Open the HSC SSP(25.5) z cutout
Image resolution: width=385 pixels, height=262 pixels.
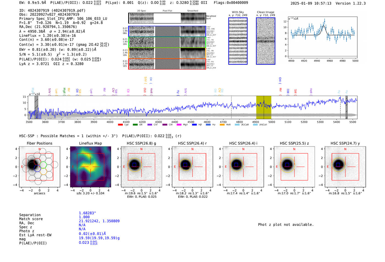pyautogui.click(x=294, y=167)
